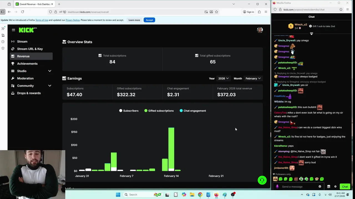
Task: Open the Month February dropdown
Action: (x=253, y=78)
